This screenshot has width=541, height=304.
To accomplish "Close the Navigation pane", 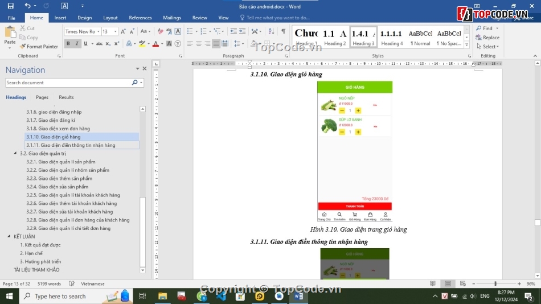I will tap(145, 68).
